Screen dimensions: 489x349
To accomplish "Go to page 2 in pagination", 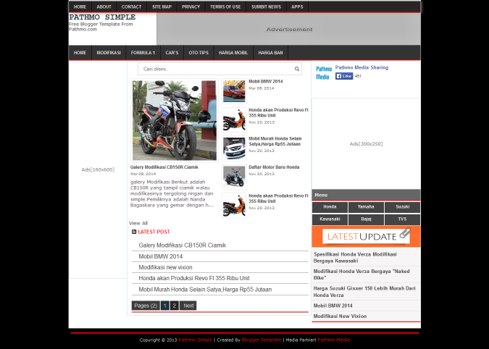I will click(x=175, y=306).
